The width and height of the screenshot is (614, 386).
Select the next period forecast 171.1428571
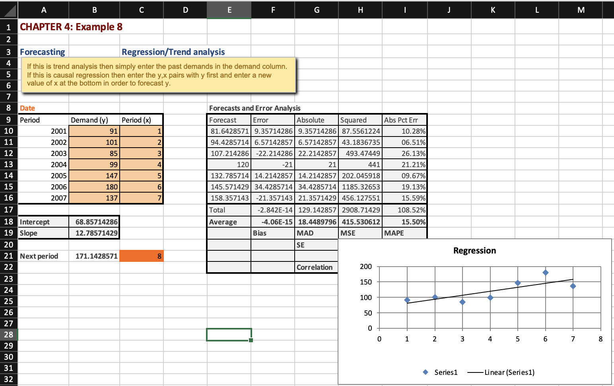[x=94, y=256]
